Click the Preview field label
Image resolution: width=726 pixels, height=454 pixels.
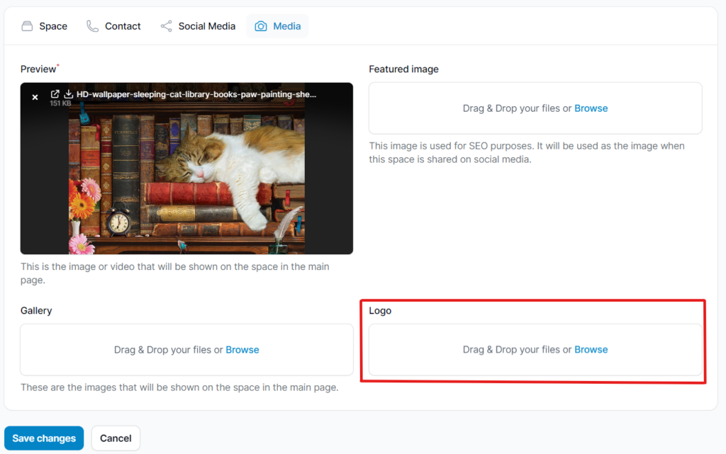pos(38,69)
